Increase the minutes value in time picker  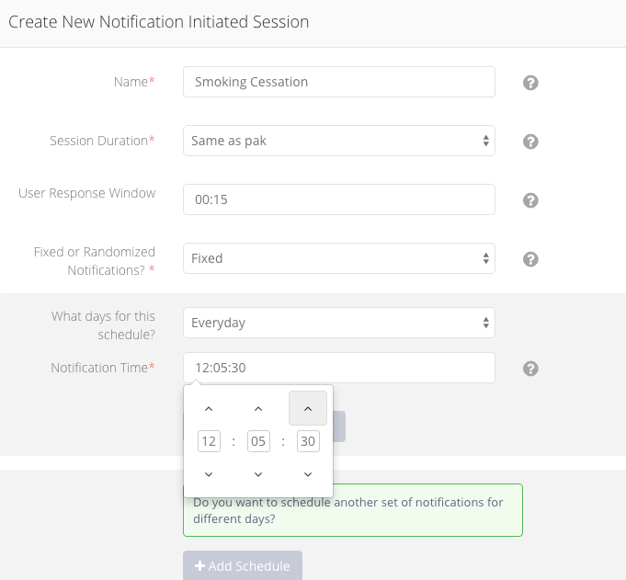click(258, 408)
